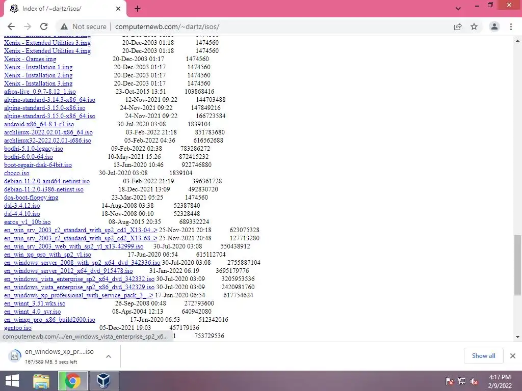Click 'boot-repair-disk-64bit.iso' link

(38, 165)
